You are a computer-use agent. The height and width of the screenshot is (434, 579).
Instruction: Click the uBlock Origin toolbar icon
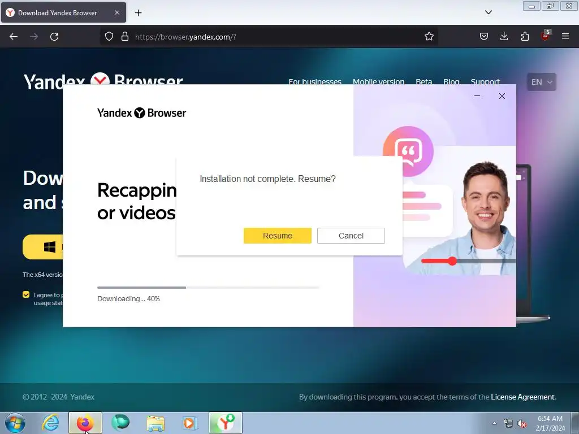[546, 36]
